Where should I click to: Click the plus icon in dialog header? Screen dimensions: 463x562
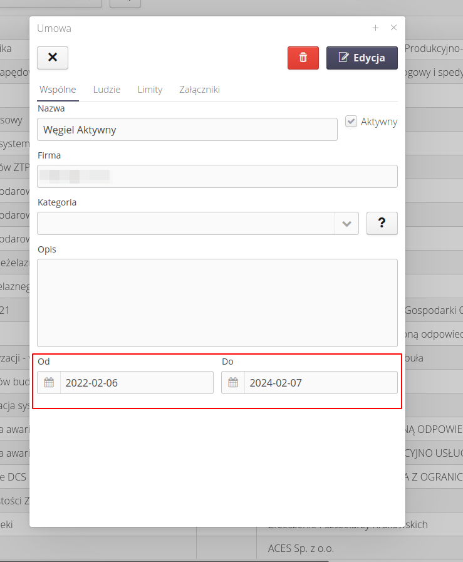tap(376, 28)
